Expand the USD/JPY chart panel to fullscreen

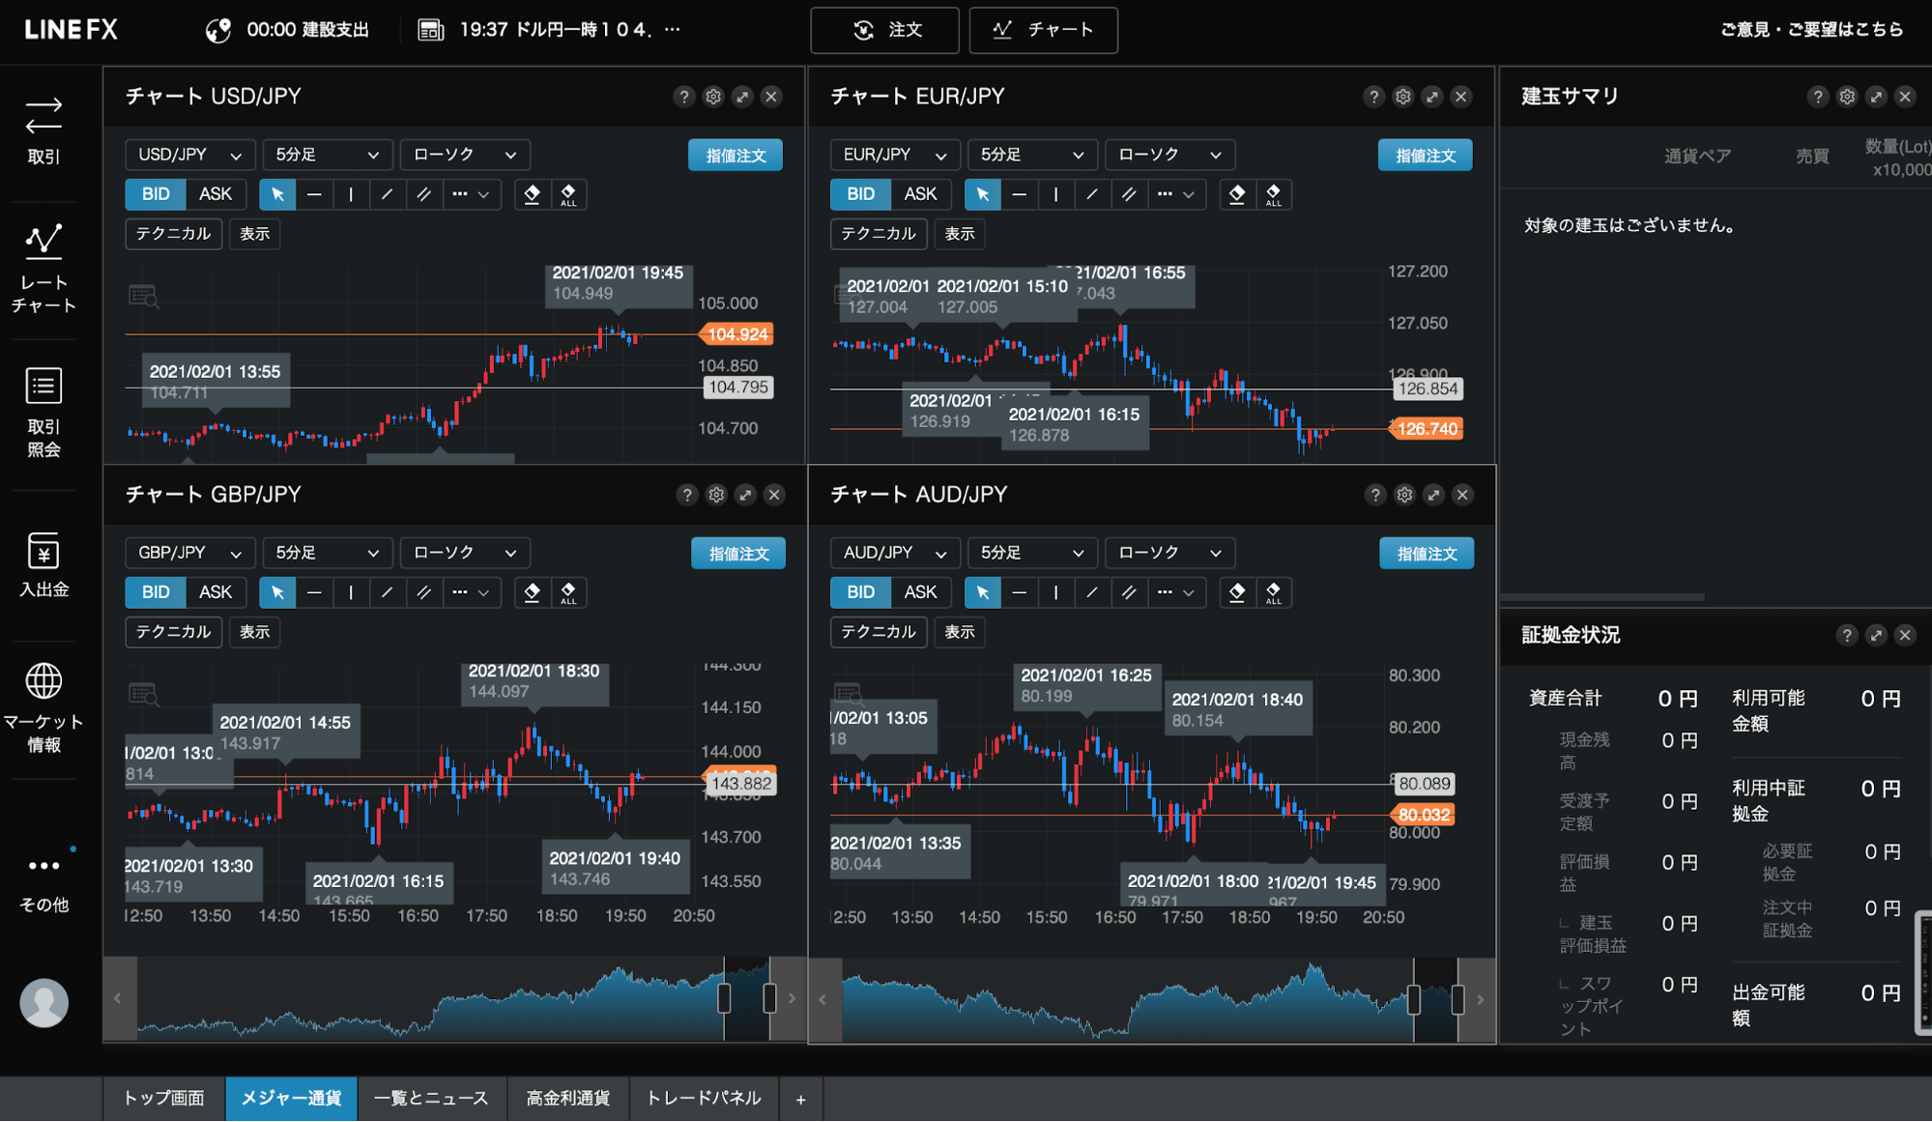742,97
